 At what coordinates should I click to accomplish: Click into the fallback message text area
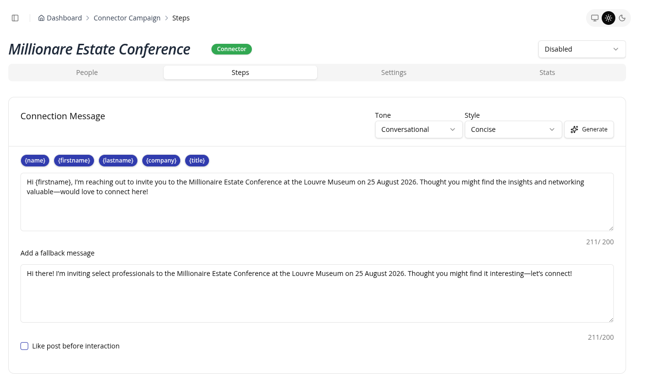coord(317,293)
